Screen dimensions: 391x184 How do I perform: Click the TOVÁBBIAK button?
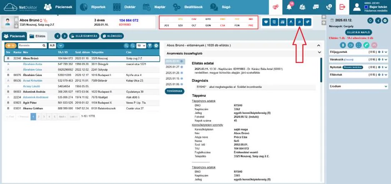pyautogui.click(x=175, y=91)
